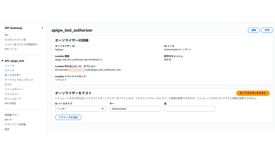Click the apigw_test_authorizer_role ARN text
Screen dimensions: 275x154
(x=88, y=70)
